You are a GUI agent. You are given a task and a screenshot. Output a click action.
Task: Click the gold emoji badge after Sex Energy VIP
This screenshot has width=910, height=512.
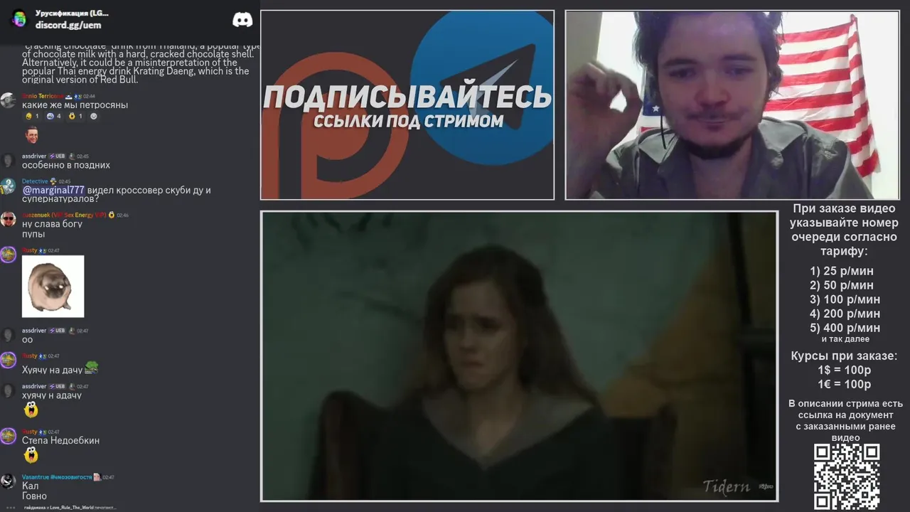point(112,215)
